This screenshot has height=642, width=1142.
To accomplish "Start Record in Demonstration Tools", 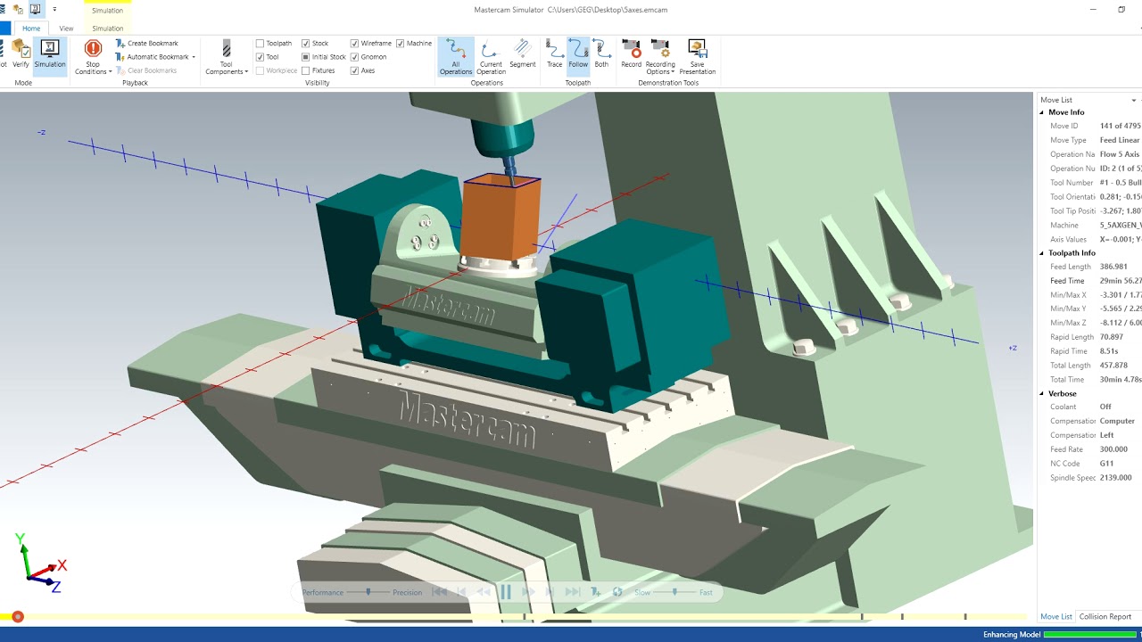I will pos(631,53).
